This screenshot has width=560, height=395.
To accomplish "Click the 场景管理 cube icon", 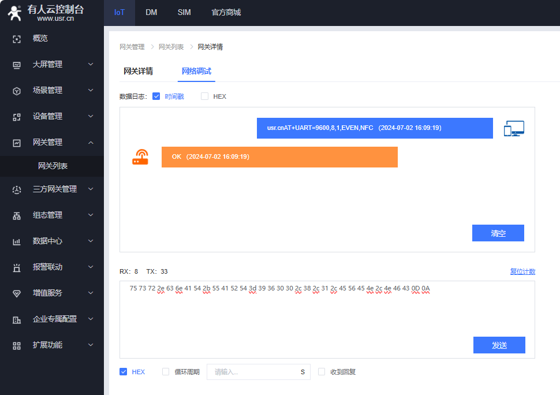I will coord(17,91).
